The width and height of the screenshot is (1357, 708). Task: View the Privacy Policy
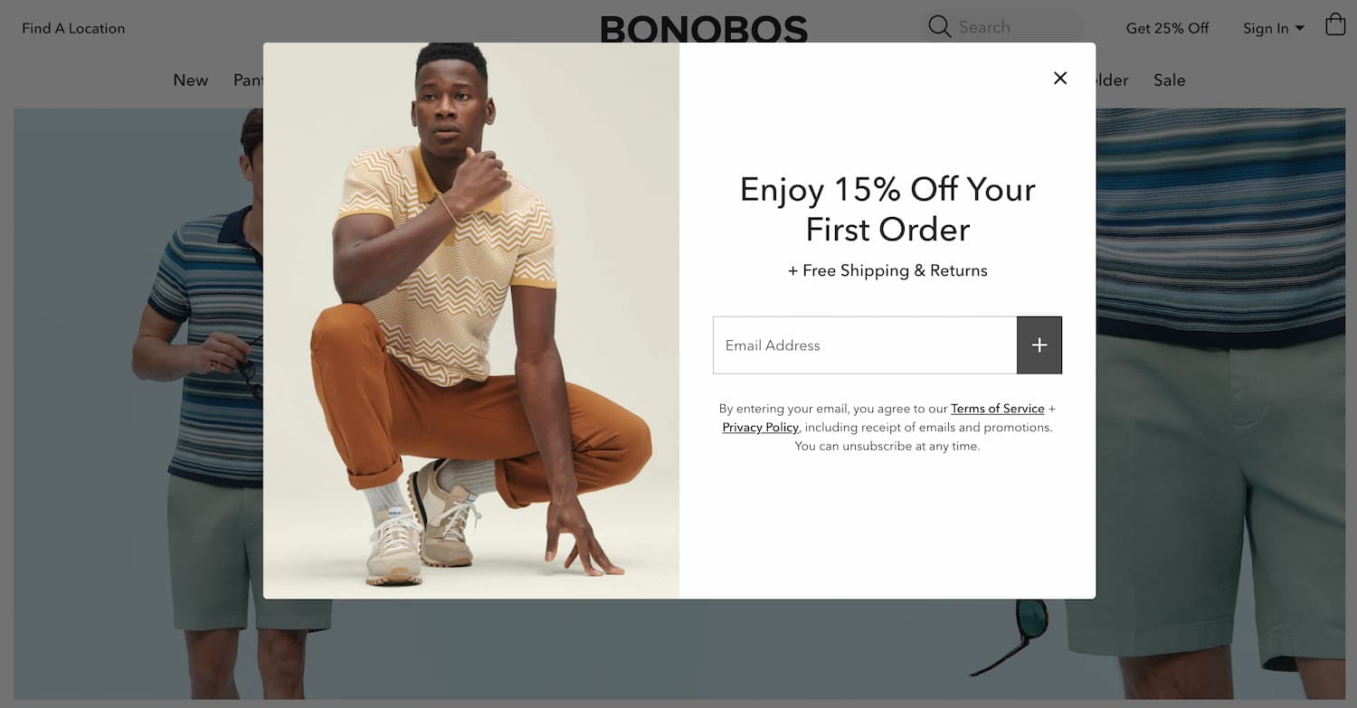point(760,427)
